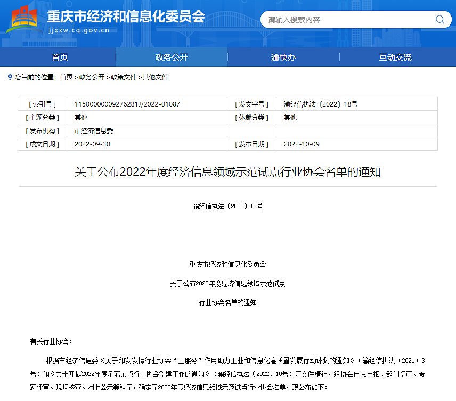Select index number 11500000009276281J/2022-01087
456x401 pixels.
pyautogui.click(x=127, y=104)
